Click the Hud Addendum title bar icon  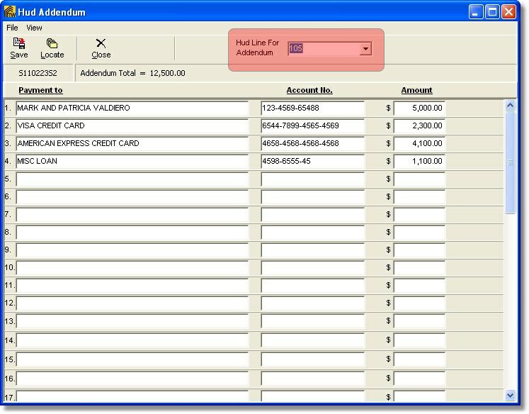coord(10,11)
